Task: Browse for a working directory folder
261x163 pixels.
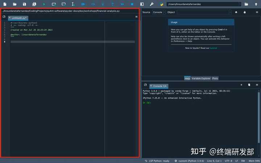Action: (246, 4)
